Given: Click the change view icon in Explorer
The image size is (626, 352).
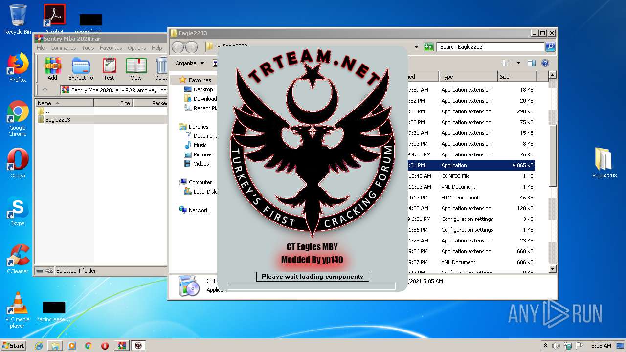Looking at the screenshot, I should [x=507, y=63].
